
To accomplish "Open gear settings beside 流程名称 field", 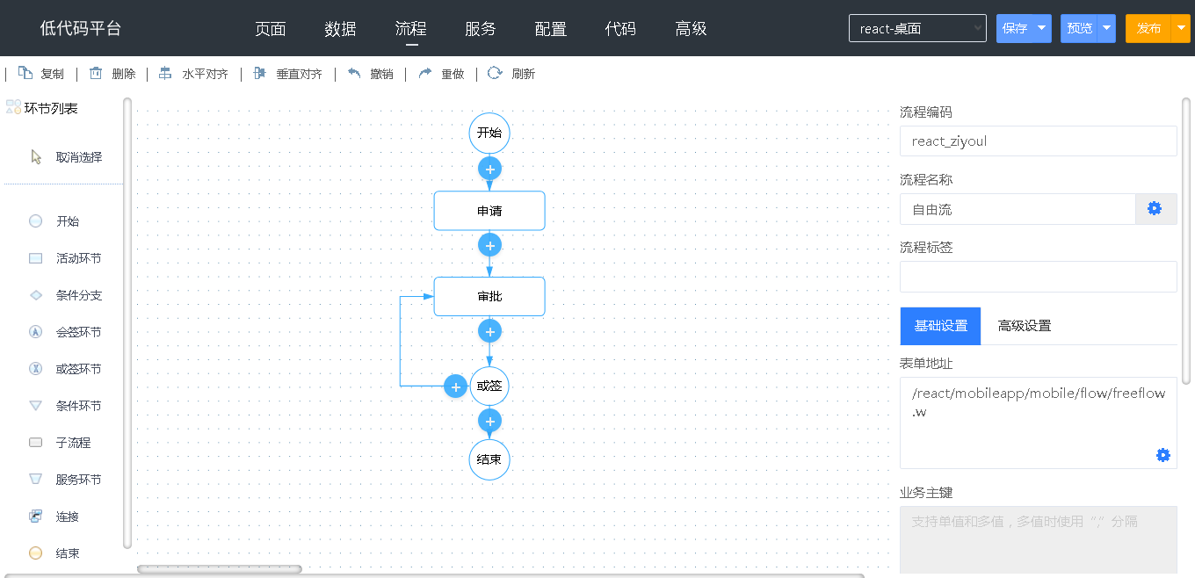I will coord(1155,209).
